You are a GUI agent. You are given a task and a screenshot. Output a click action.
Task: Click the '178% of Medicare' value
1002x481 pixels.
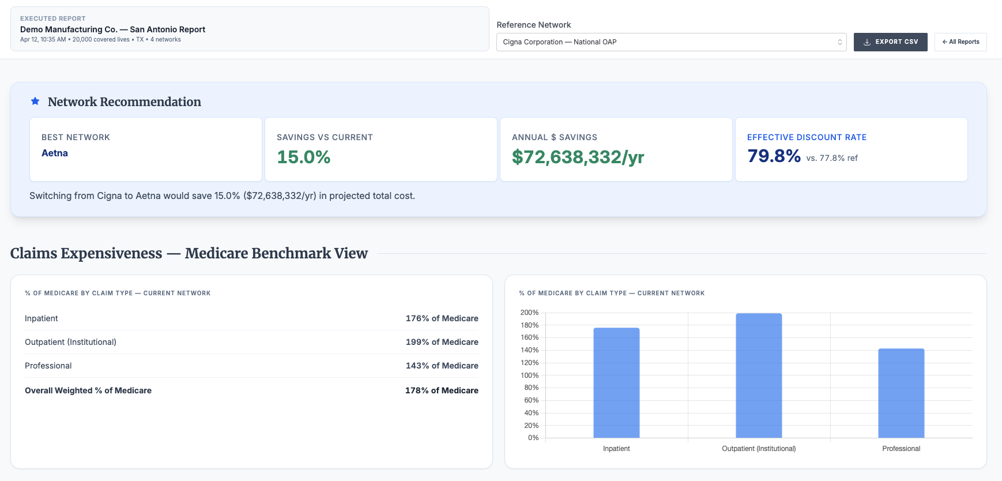pos(442,390)
